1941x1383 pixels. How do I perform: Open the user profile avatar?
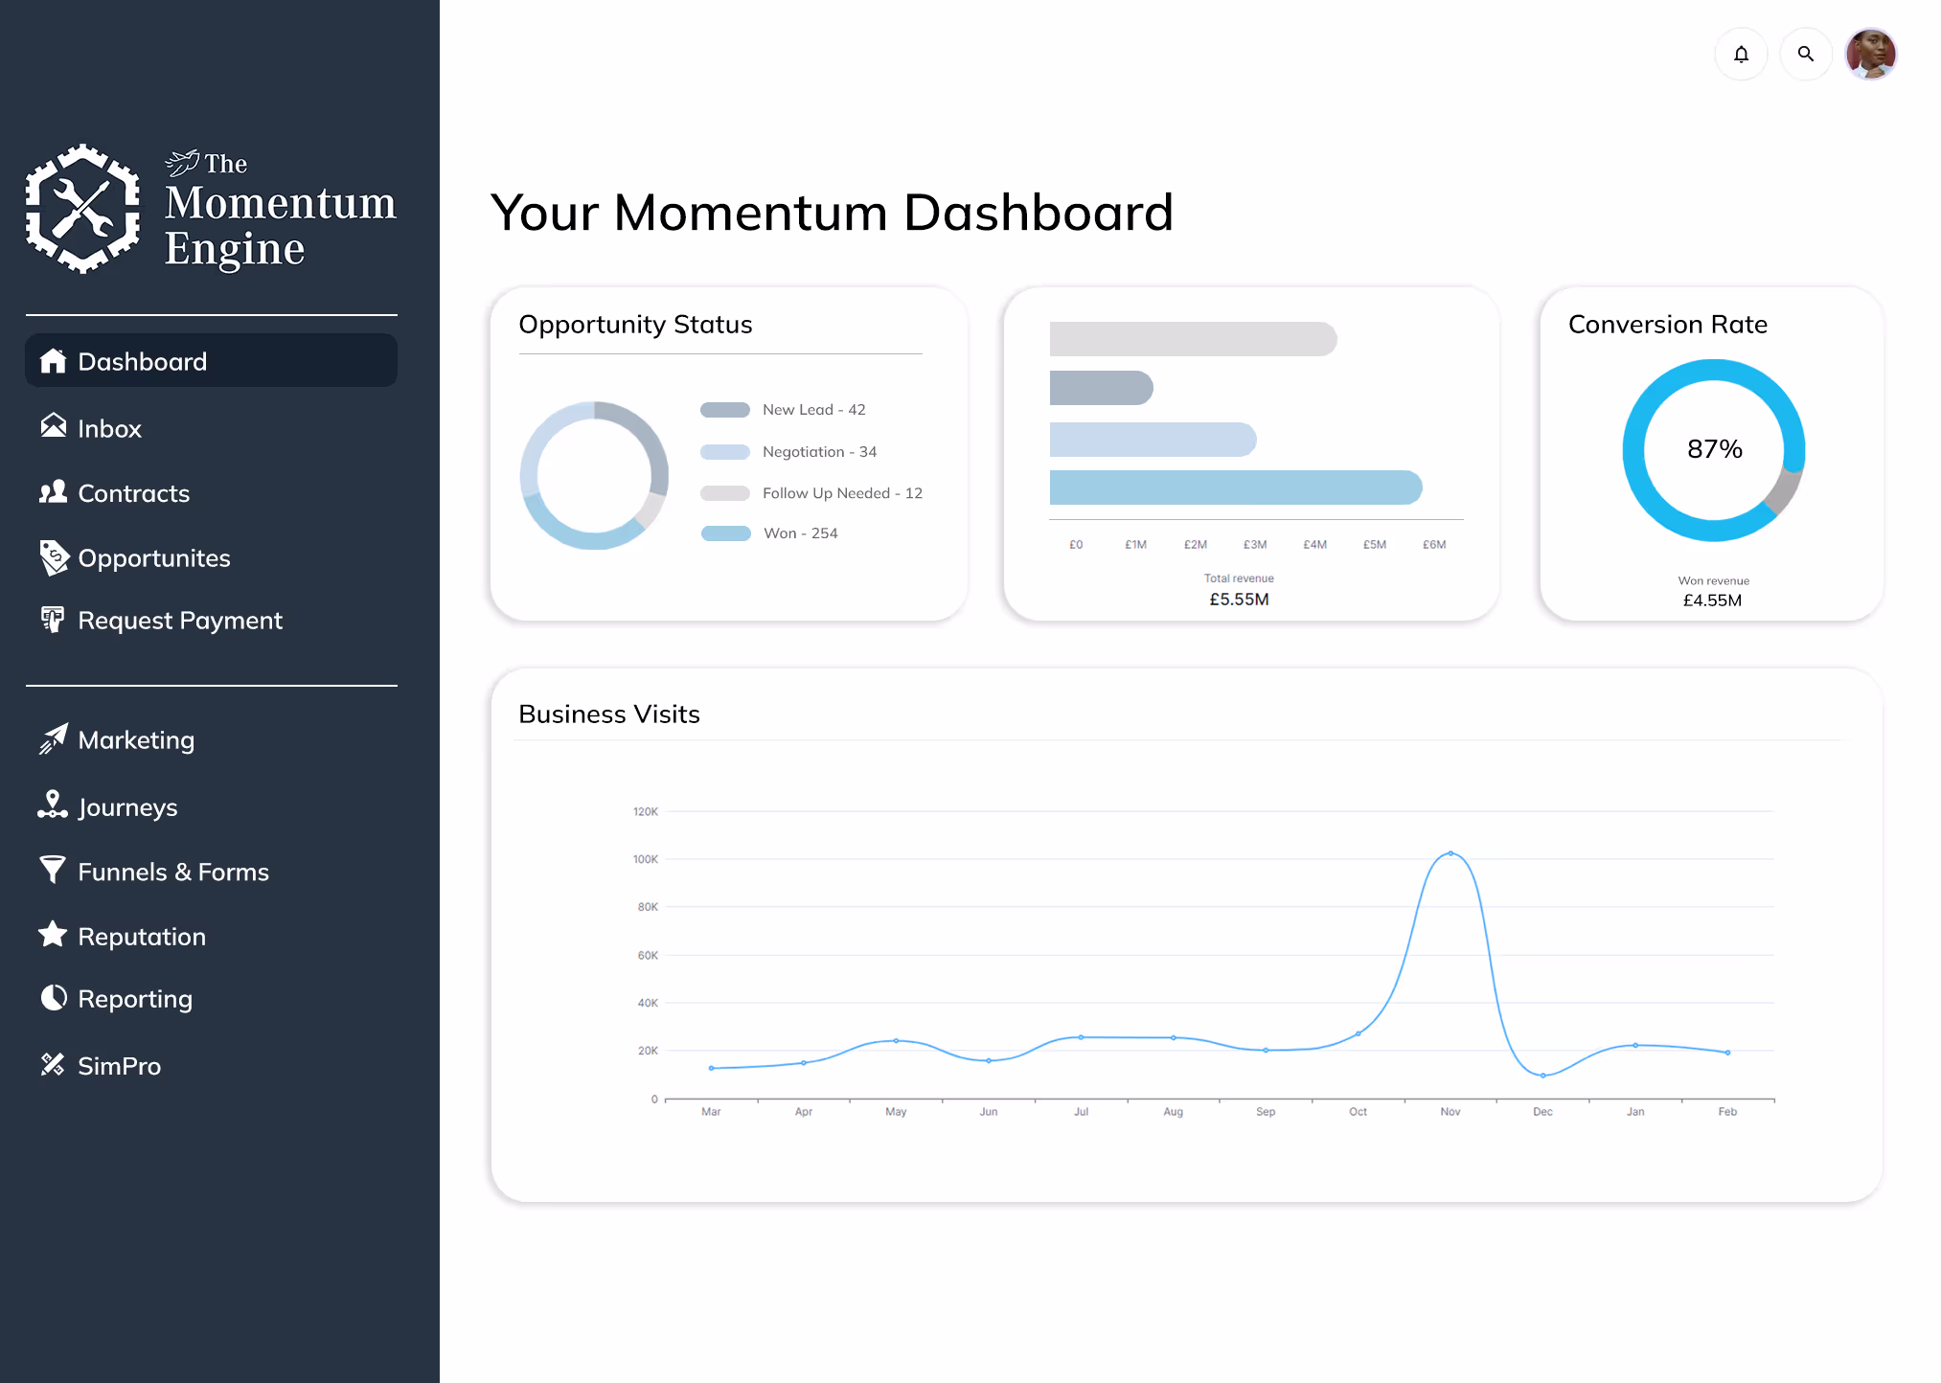point(1870,55)
